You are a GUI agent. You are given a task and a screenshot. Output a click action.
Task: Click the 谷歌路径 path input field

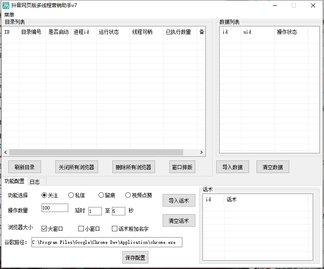point(106,243)
